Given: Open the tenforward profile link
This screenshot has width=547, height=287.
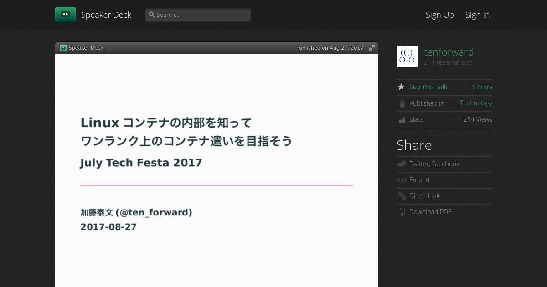Looking at the screenshot, I should [x=449, y=52].
